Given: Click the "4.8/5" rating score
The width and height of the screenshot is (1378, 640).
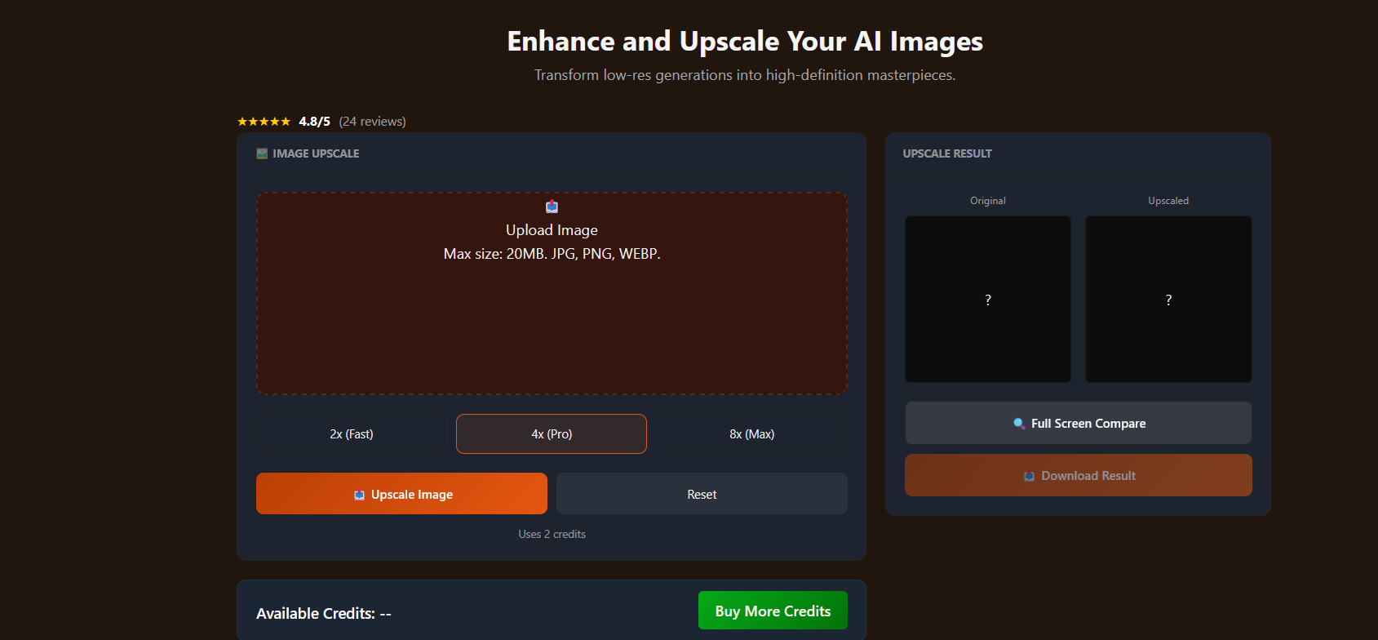Looking at the screenshot, I should tap(314, 122).
